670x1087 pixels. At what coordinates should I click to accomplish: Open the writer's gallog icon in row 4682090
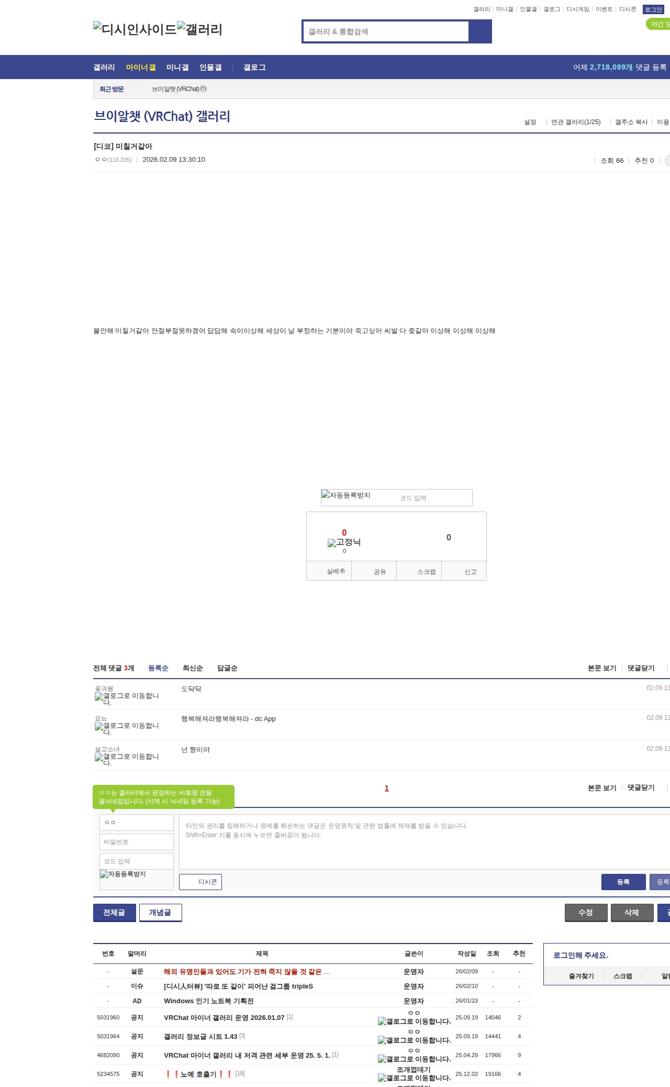coord(415,1059)
